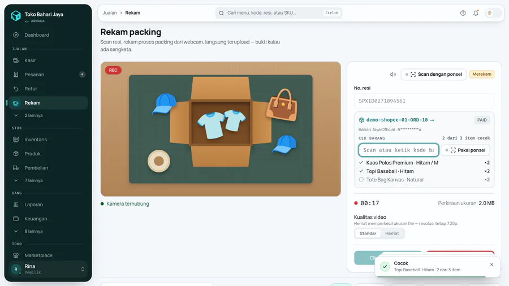Focus the Scan atau ketik kode barang field

[399, 150]
